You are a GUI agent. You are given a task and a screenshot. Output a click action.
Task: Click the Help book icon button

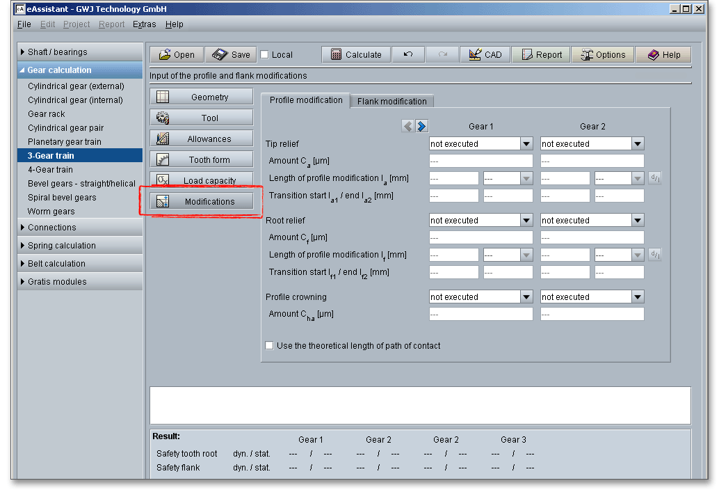(663, 55)
